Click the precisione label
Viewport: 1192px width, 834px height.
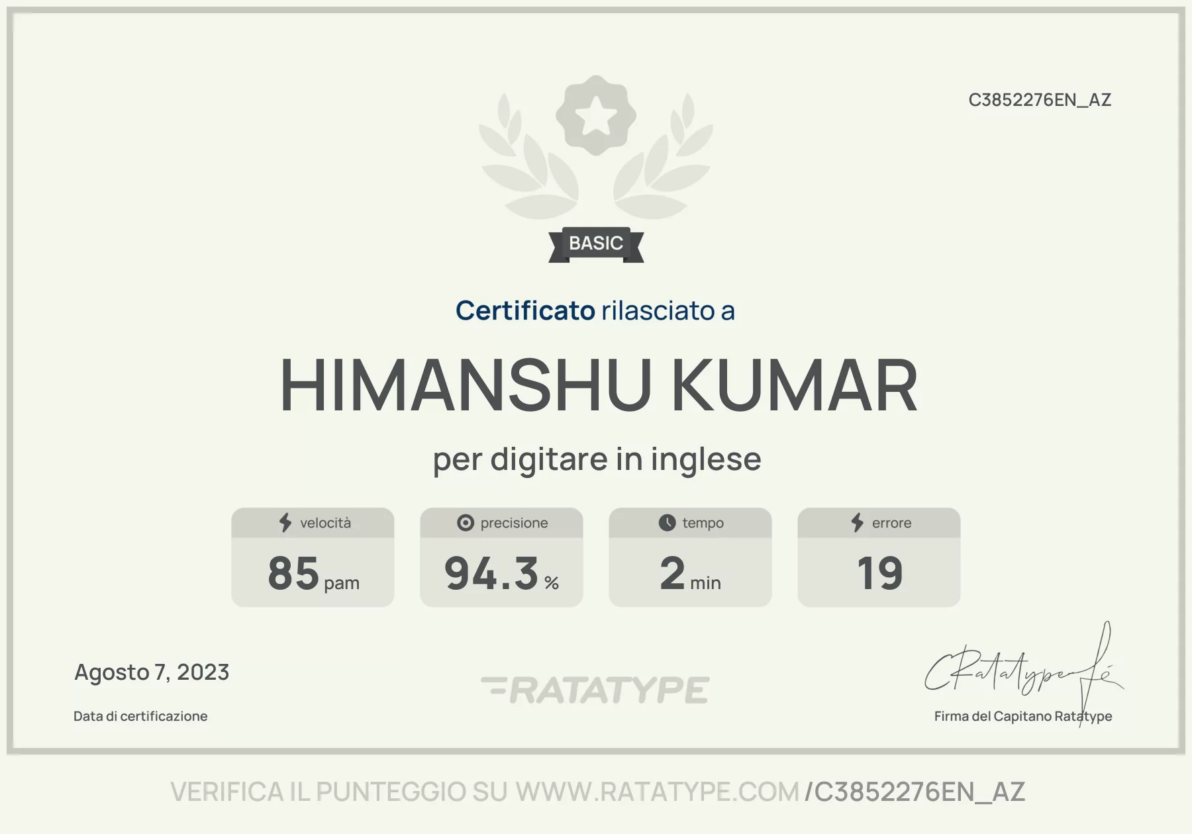coord(514,523)
